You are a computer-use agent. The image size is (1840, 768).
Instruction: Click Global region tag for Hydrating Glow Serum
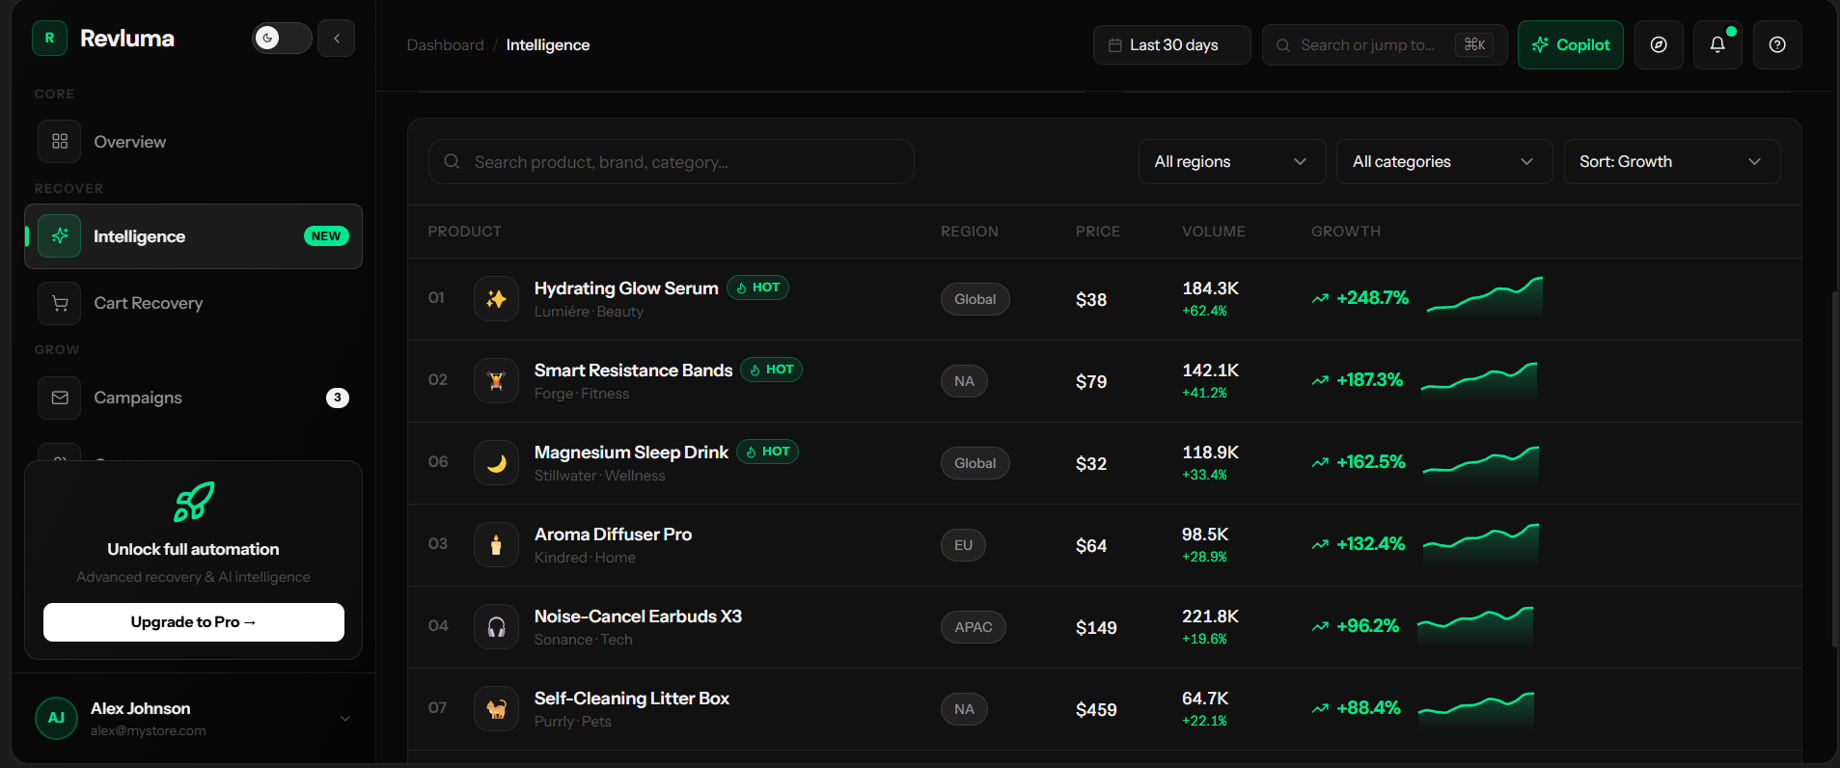pyautogui.click(x=975, y=299)
